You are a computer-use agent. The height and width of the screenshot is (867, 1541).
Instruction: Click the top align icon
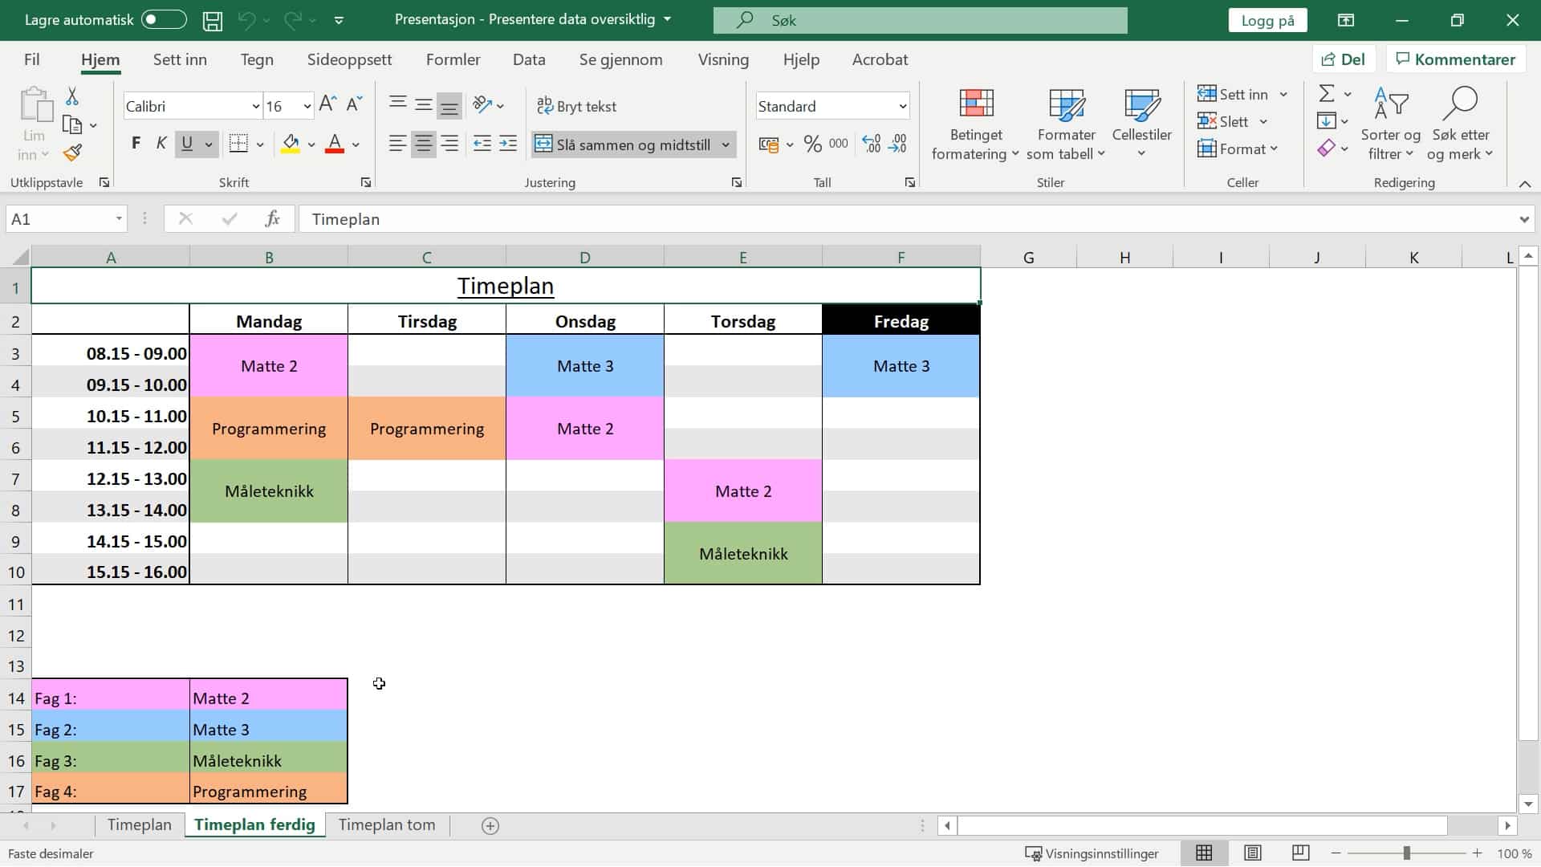pos(397,104)
